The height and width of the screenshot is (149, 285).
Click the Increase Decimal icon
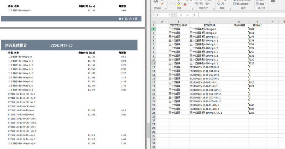[x=218, y=4]
